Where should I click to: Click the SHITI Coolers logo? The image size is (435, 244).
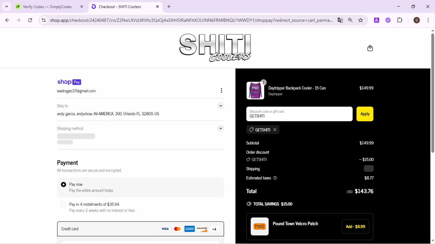215,48
